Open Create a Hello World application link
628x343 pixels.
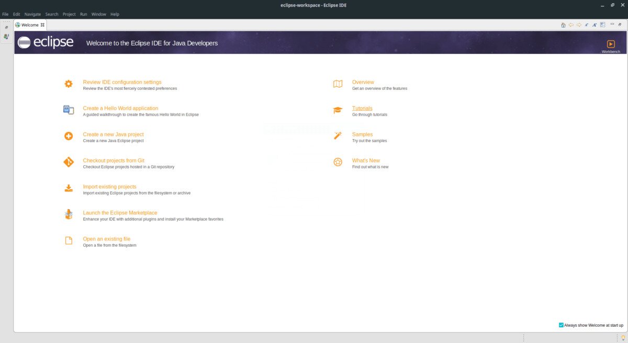pos(120,108)
